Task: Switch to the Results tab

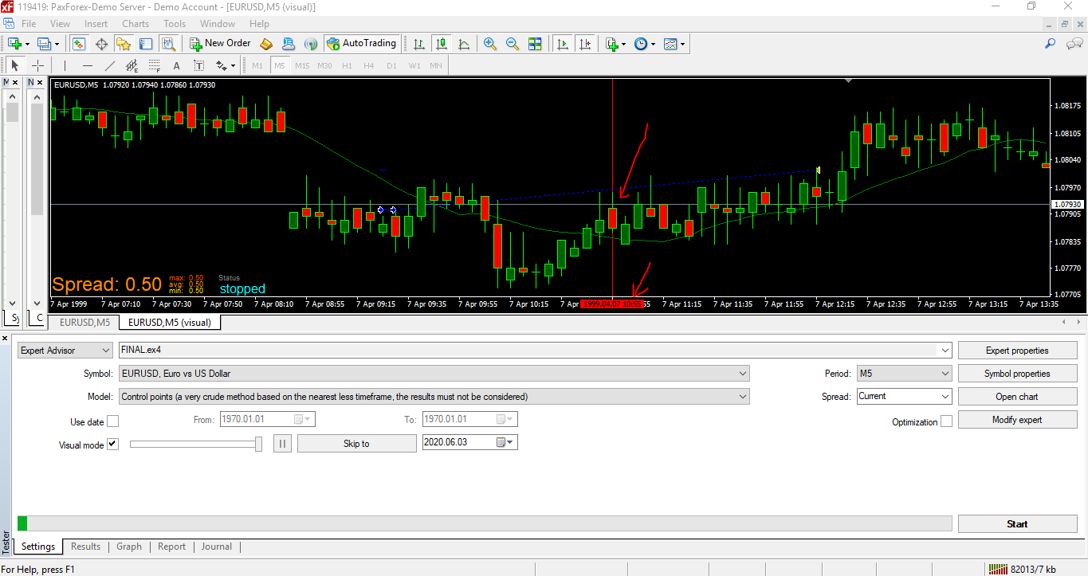Action: coord(85,547)
